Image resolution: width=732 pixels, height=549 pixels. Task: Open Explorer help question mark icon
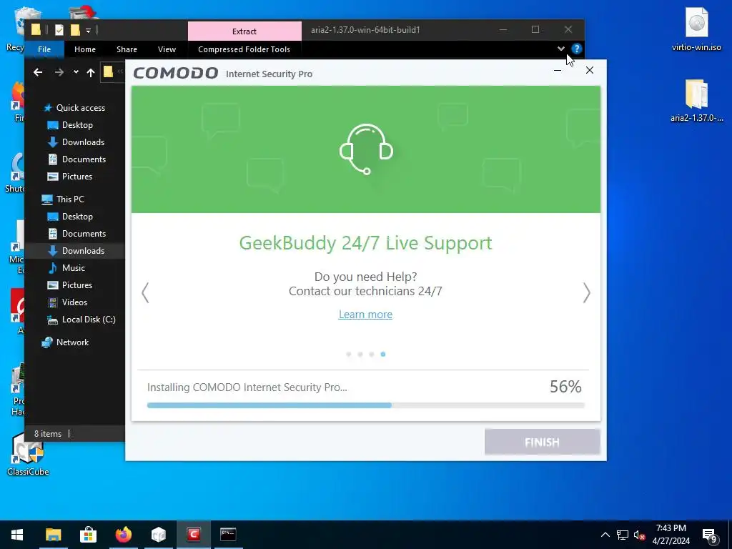point(577,49)
